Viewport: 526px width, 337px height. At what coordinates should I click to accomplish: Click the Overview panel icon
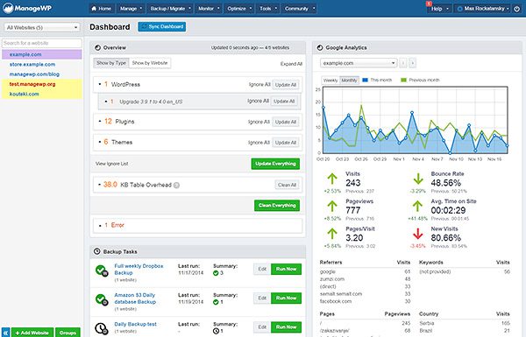coord(97,47)
